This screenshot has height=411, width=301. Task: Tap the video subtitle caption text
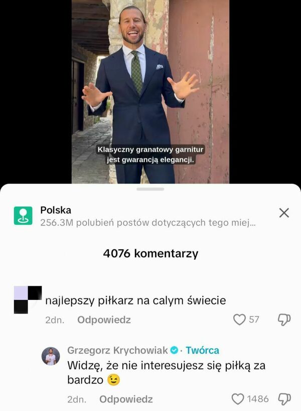[150, 154]
